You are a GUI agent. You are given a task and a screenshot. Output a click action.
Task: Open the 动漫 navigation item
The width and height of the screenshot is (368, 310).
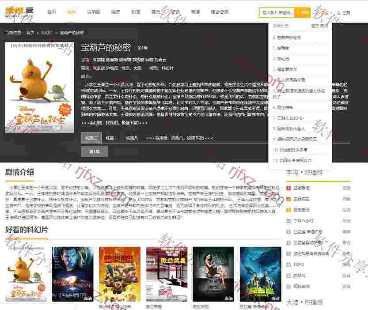[136, 12]
